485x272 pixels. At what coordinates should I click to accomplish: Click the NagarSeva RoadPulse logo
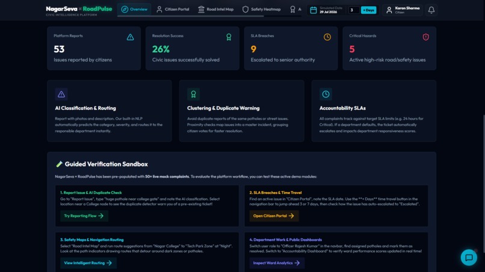[x=79, y=10]
